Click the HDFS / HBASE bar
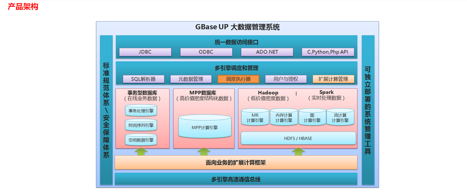The height and width of the screenshot is (193, 467). [298, 138]
